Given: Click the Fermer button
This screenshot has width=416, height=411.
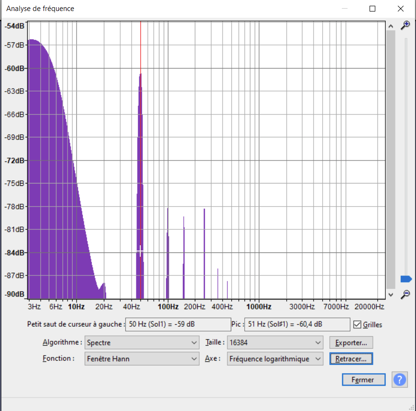Looking at the screenshot, I should pos(363,380).
